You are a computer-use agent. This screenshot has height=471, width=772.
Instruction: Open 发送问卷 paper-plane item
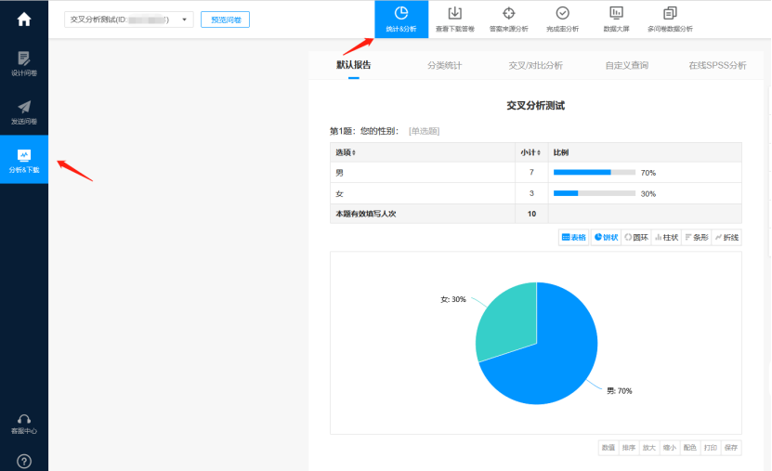point(23,112)
